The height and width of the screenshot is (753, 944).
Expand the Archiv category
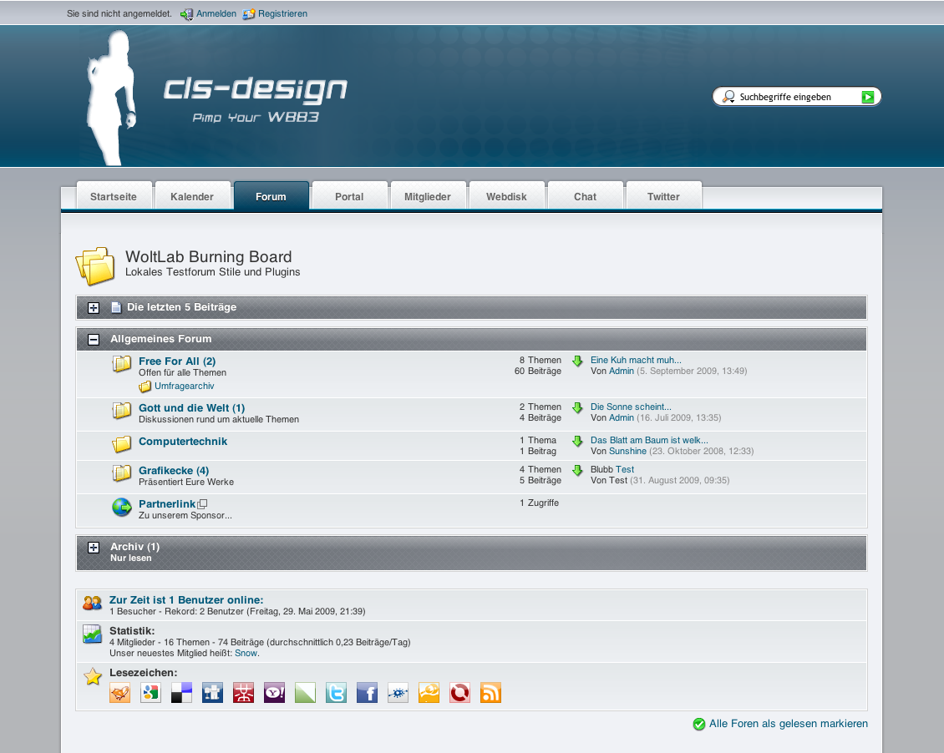coord(94,548)
